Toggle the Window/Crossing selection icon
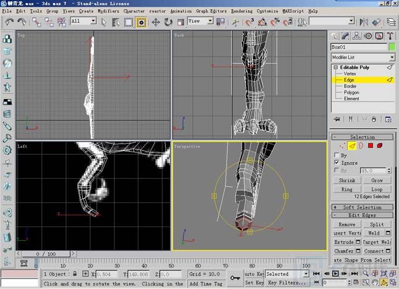Screen dimensions: 399x289 pos(141,22)
